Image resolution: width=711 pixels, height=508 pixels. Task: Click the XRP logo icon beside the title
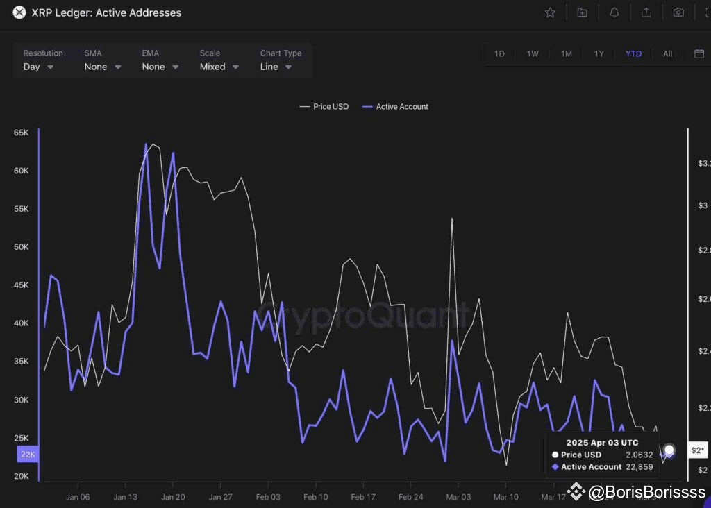click(x=19, y=12)
